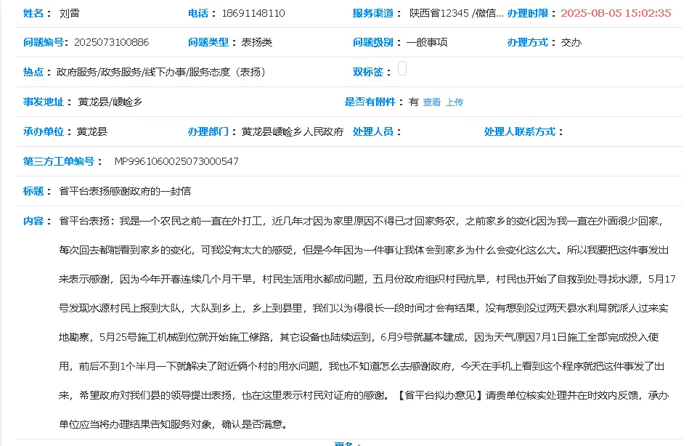Click the 处理人联系方式 field label

pyautogui.click(x=520, y=131)
